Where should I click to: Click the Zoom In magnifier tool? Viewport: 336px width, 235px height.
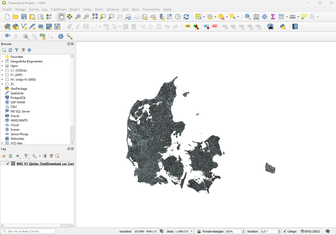pyautogui.click(x=78, y=17)
